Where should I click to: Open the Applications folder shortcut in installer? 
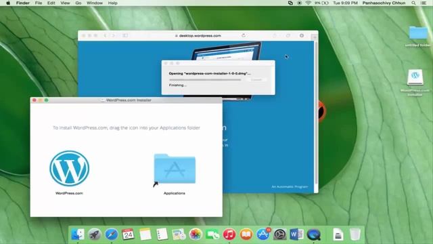pos(175,169)
